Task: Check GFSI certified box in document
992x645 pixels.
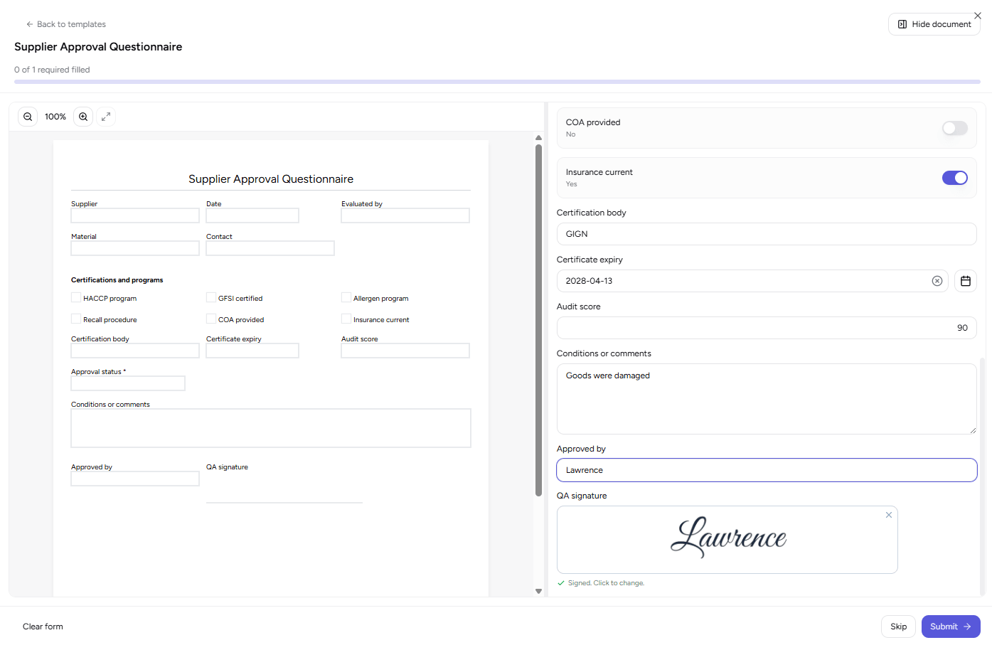Action: point(211,297)
